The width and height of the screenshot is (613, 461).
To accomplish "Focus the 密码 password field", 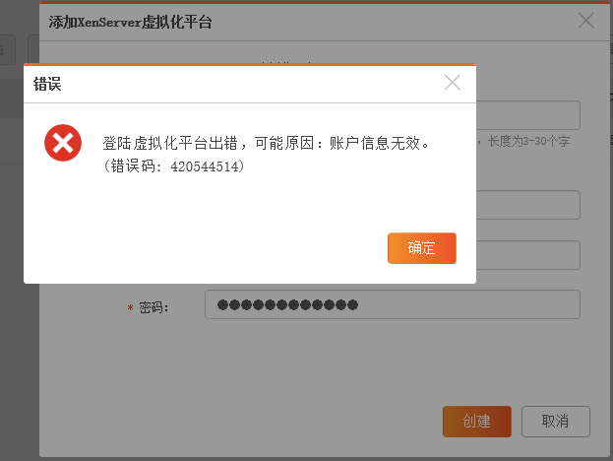I will tap(393, 304).
